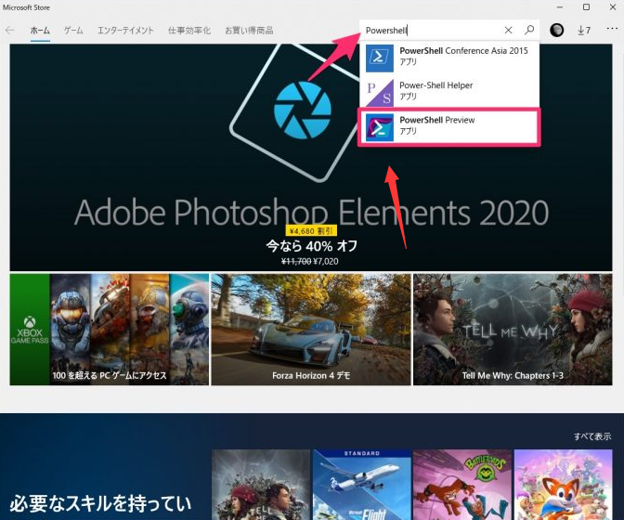The image size is (624, 520).
Task: Open the ホーム tab
Action: click(40, 31)
